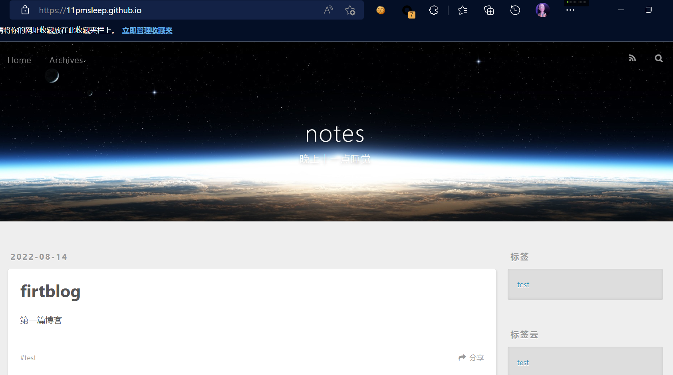Viewport: 673px width, 375px height.
Task: Open the user profile avatar
Action: coord(542,10)
